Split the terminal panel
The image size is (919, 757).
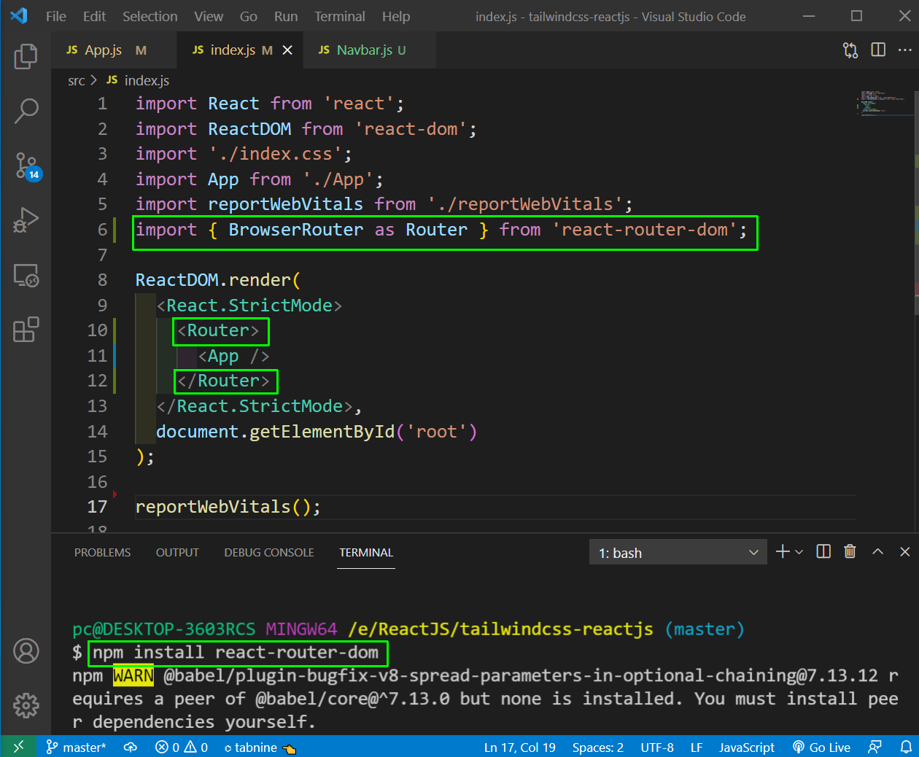click(823, 551)
